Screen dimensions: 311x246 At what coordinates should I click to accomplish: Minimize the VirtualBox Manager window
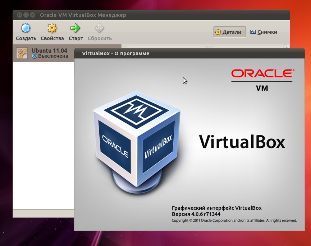pos(26,15)
